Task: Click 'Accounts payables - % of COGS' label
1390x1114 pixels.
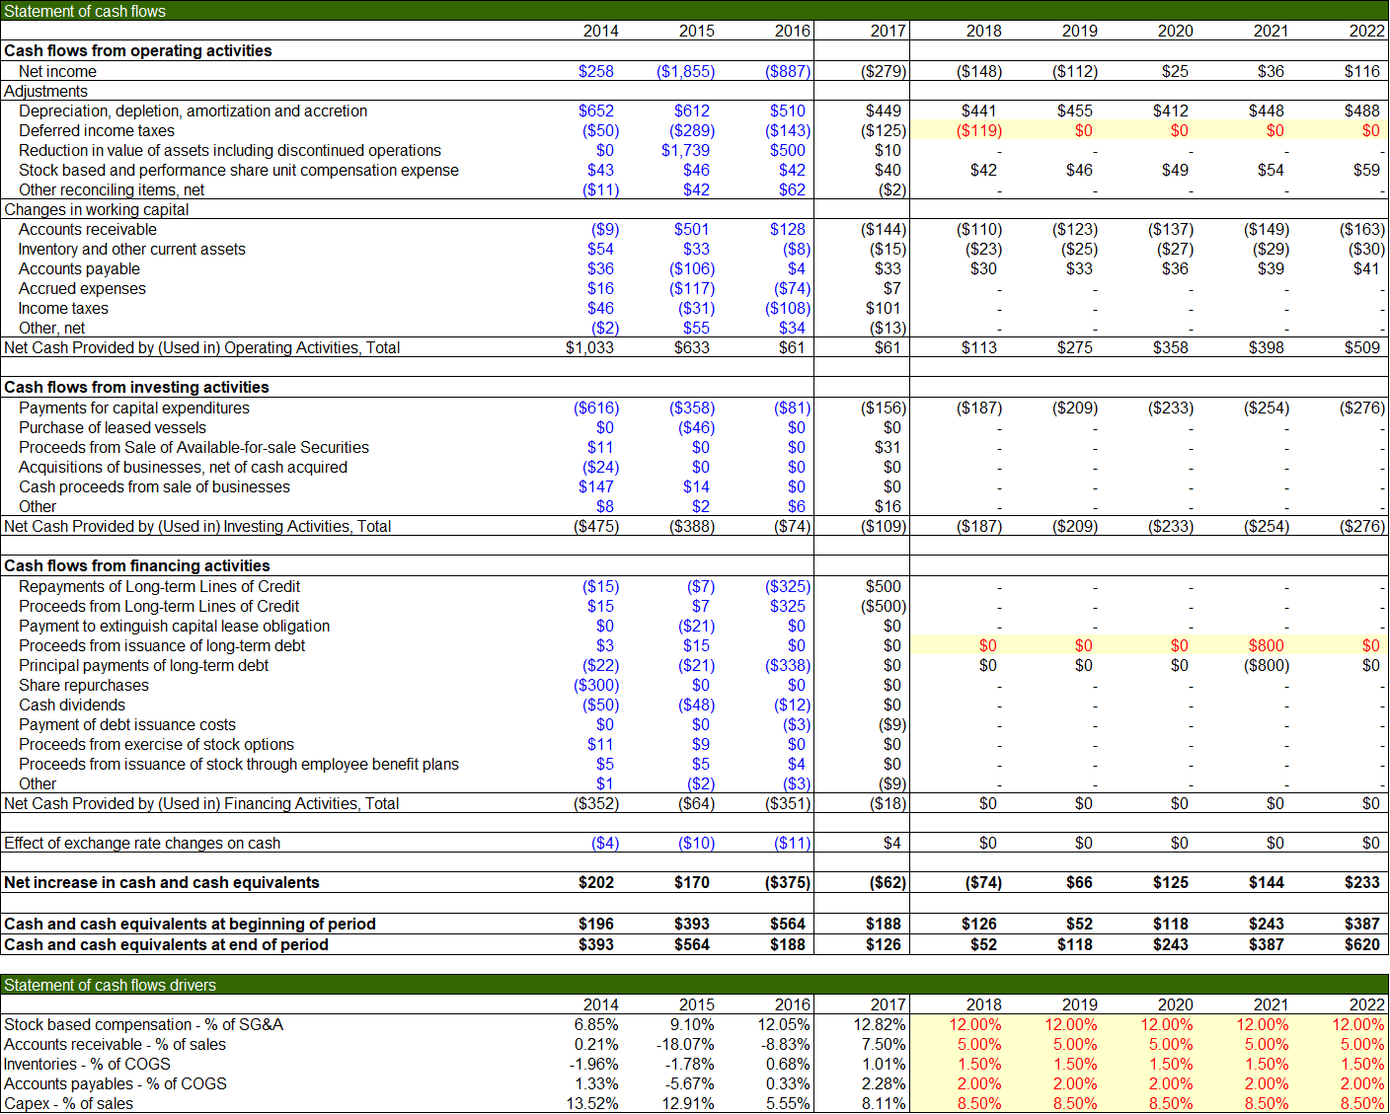Action: point(115,1083)
